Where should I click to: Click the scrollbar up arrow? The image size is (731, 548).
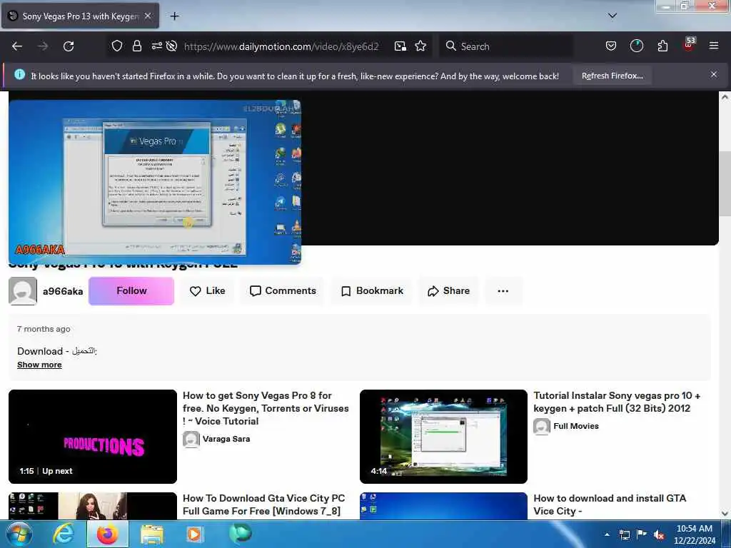(x=725, y=97)
